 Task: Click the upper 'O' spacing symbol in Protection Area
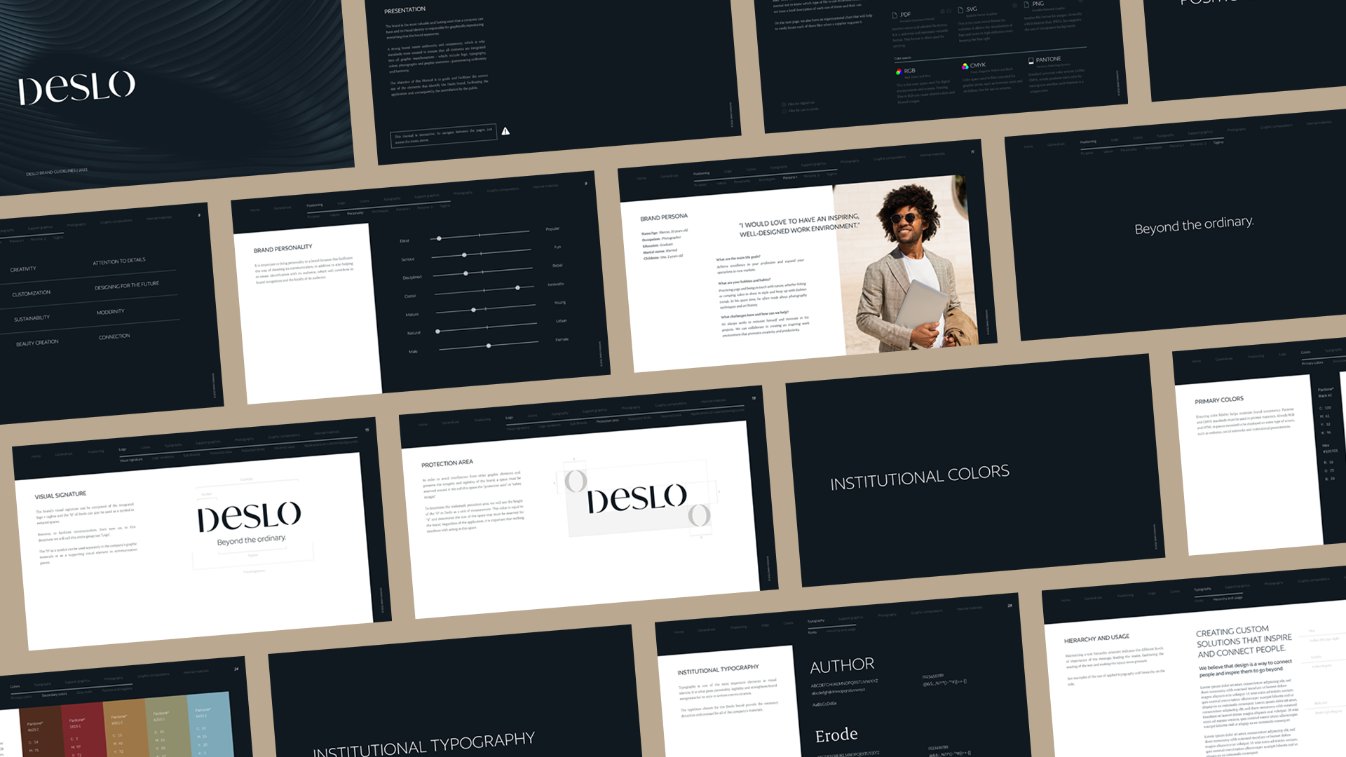[576, 481]
